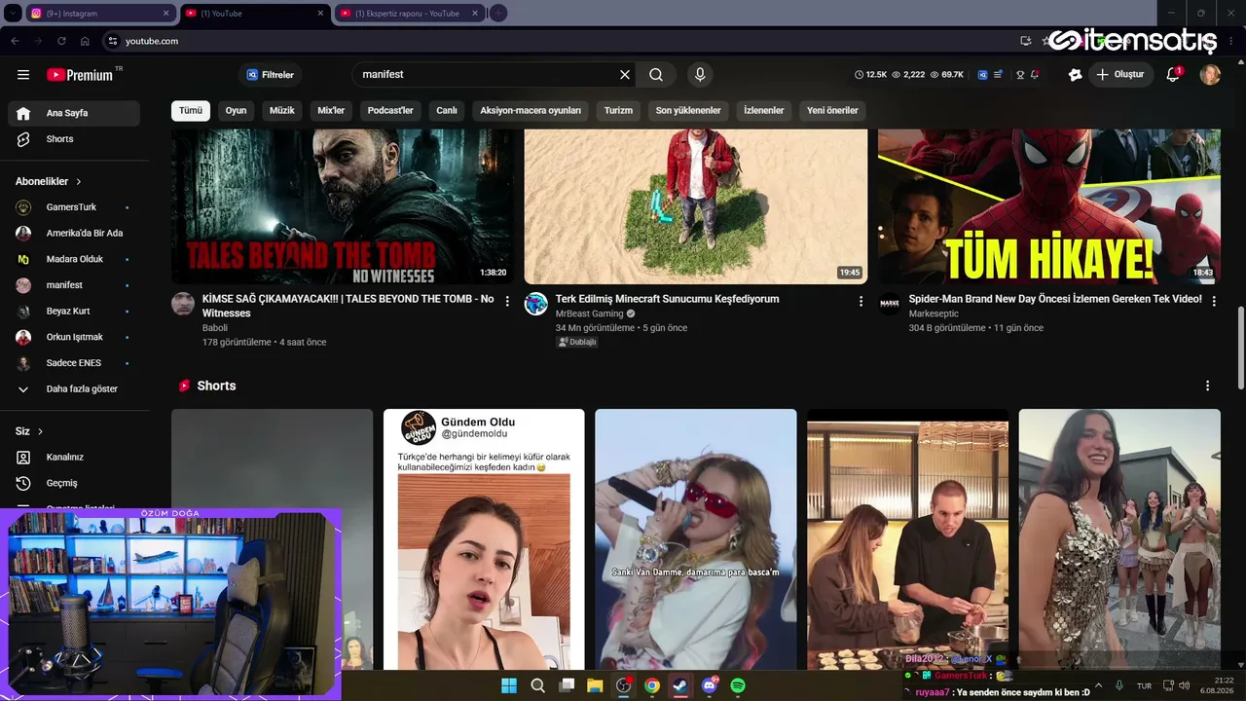The height and width of the screenshot is (701, 1246).
Task: Select the İzlenenler filter chip
Action: click(x=764, y=111)
